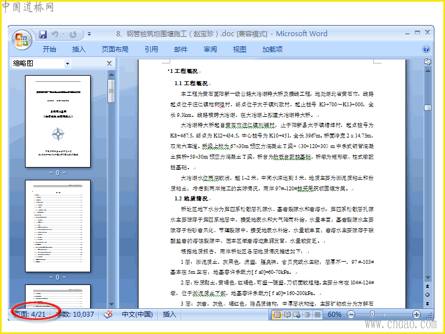Click the top-level heading 1 工程概况
This screenshot has height=334, width=445.
(x=184, y=71)
